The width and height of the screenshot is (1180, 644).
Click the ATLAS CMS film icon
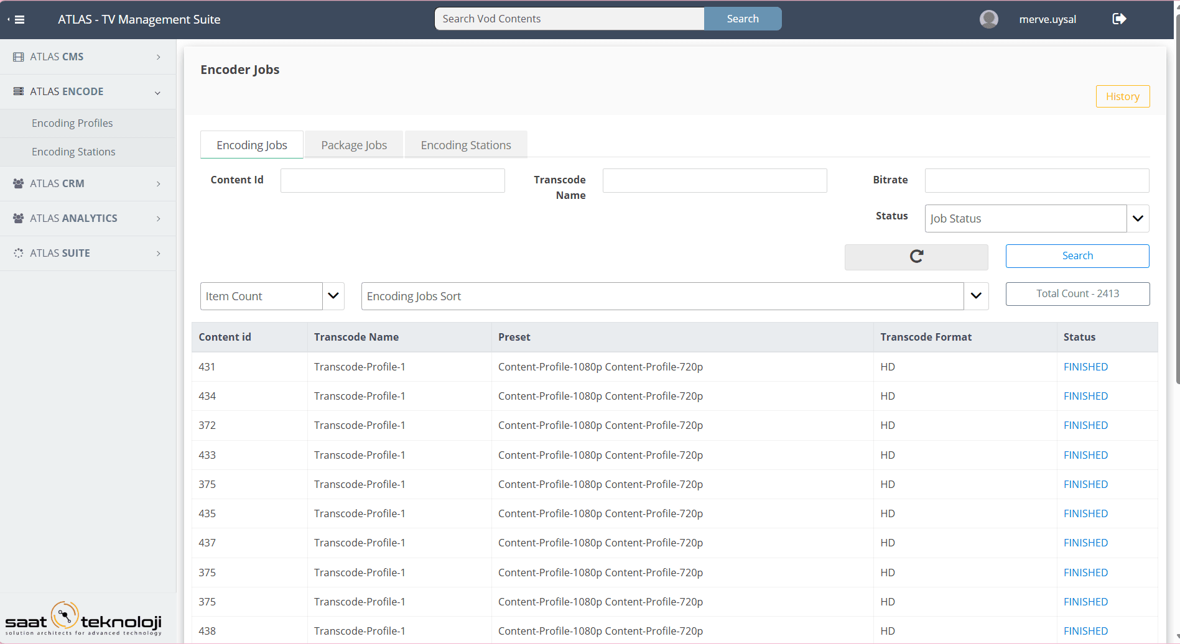19,57
